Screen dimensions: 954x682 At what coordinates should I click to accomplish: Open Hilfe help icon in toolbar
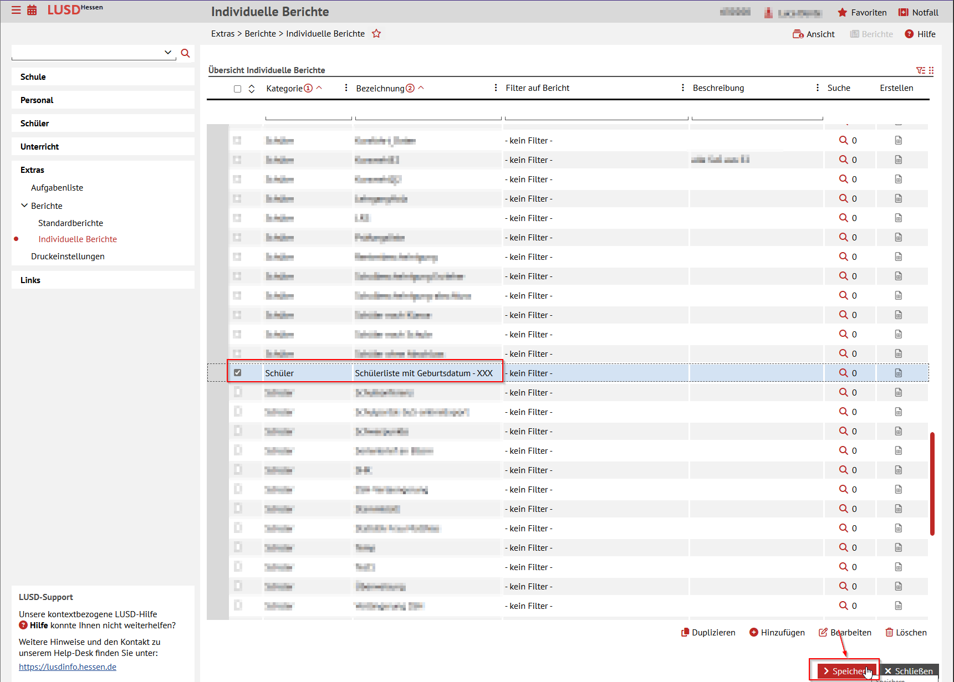(x=920, y=34)
